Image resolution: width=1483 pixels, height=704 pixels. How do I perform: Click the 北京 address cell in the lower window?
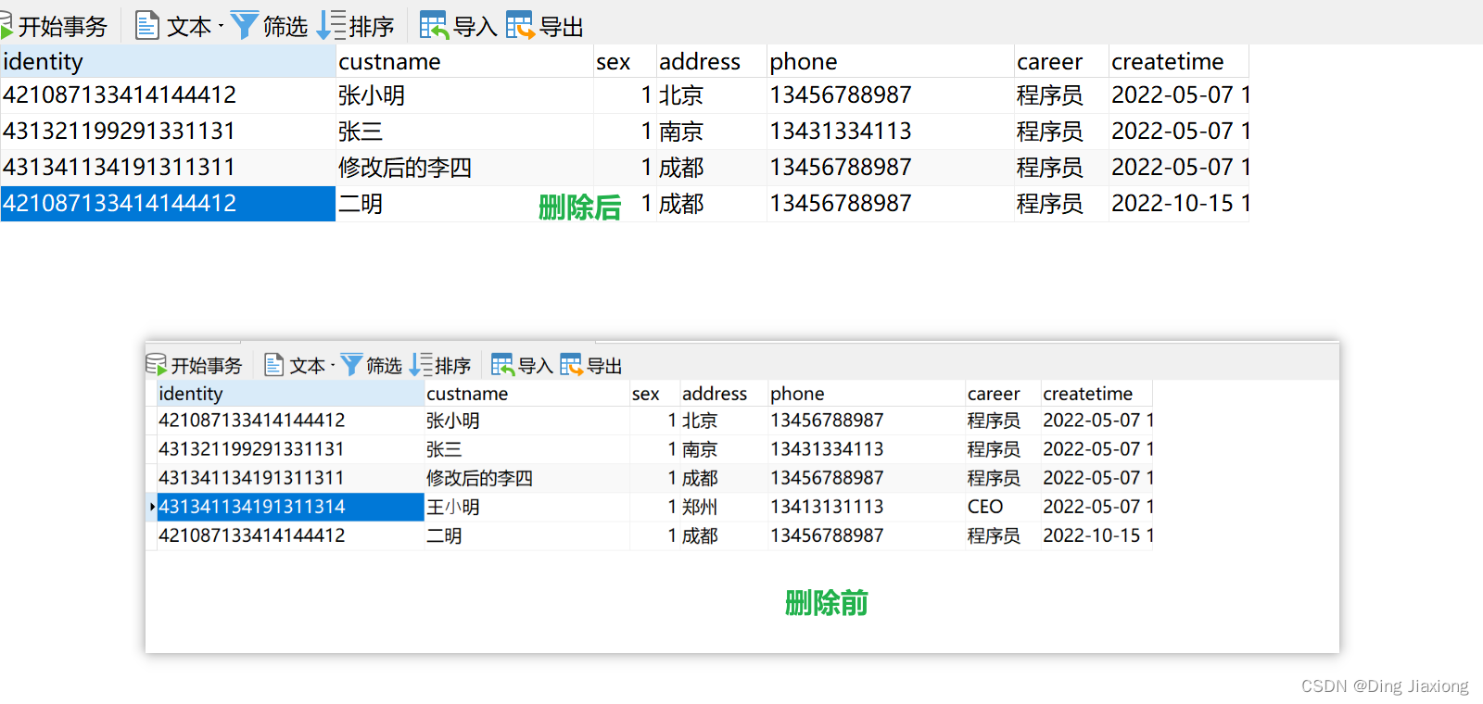(724, 421)
